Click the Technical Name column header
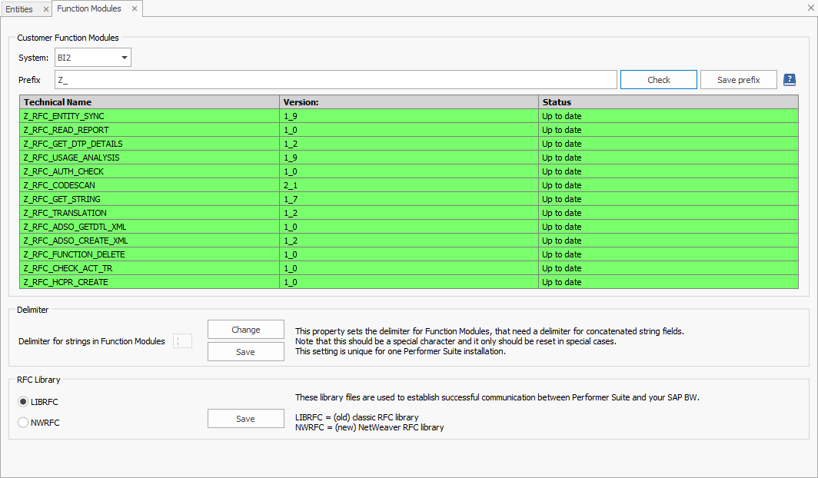The image size is (818, 478). (150, 101)
